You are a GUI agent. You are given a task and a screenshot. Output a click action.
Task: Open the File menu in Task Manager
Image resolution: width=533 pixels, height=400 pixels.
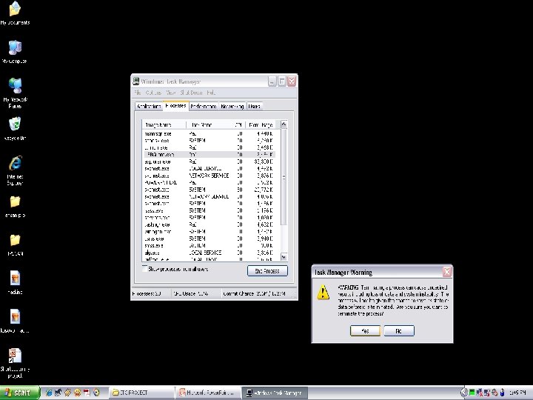[138, 93]
